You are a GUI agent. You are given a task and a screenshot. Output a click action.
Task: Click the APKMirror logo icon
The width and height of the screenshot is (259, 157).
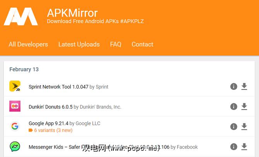pyautogui.click(x=21, y=17)
